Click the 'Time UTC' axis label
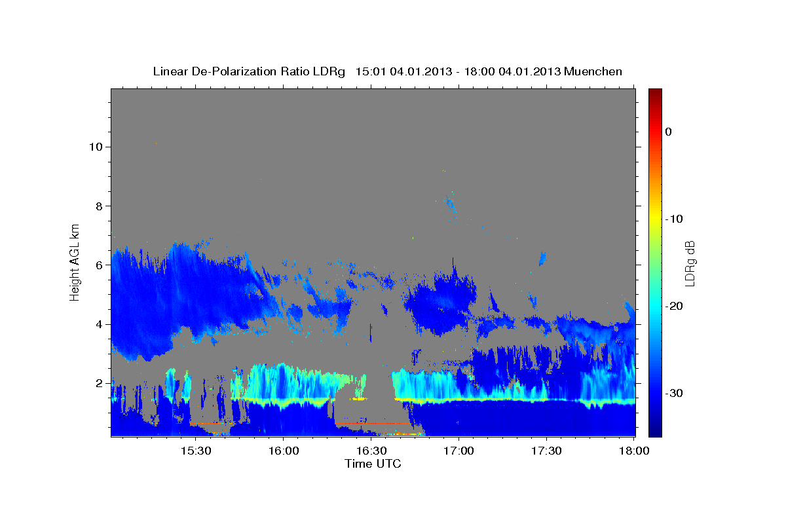 (373, 464)
